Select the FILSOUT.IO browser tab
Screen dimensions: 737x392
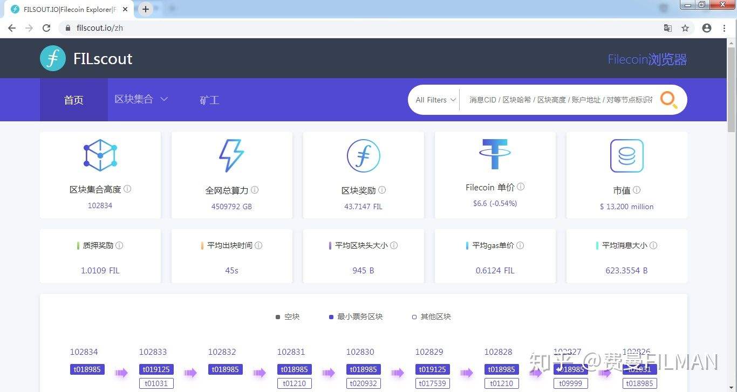click(70, 9)
